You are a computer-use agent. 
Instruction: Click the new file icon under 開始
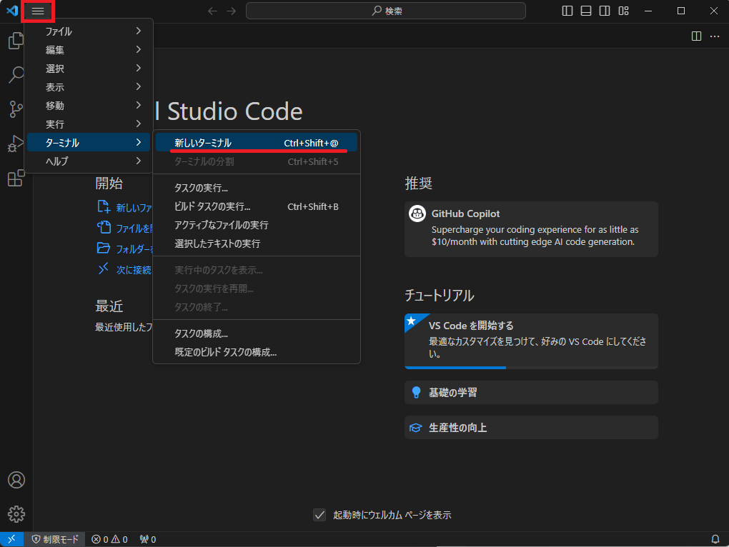point(103,206)
